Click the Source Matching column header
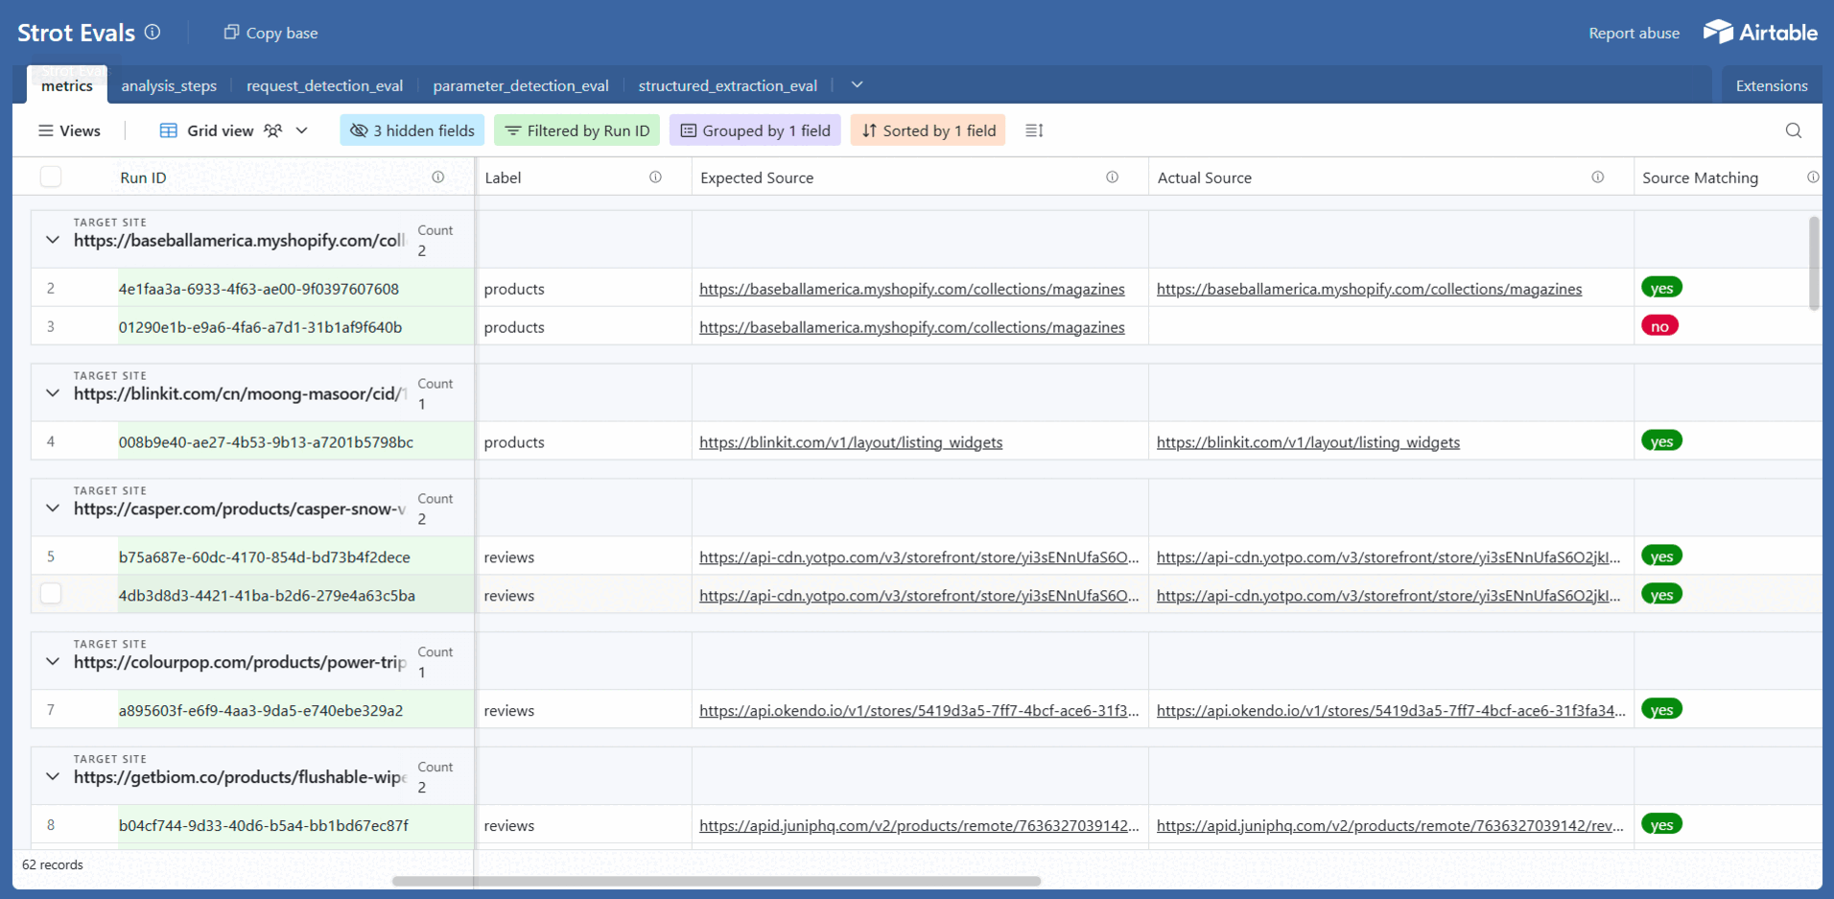This screenshot has width=1834, height=899. click(x=1728, y=177)
